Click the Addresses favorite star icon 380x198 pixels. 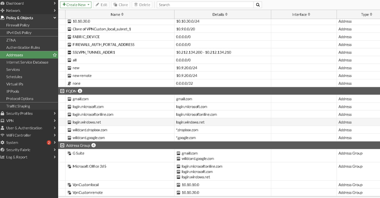tap(54, 55)
